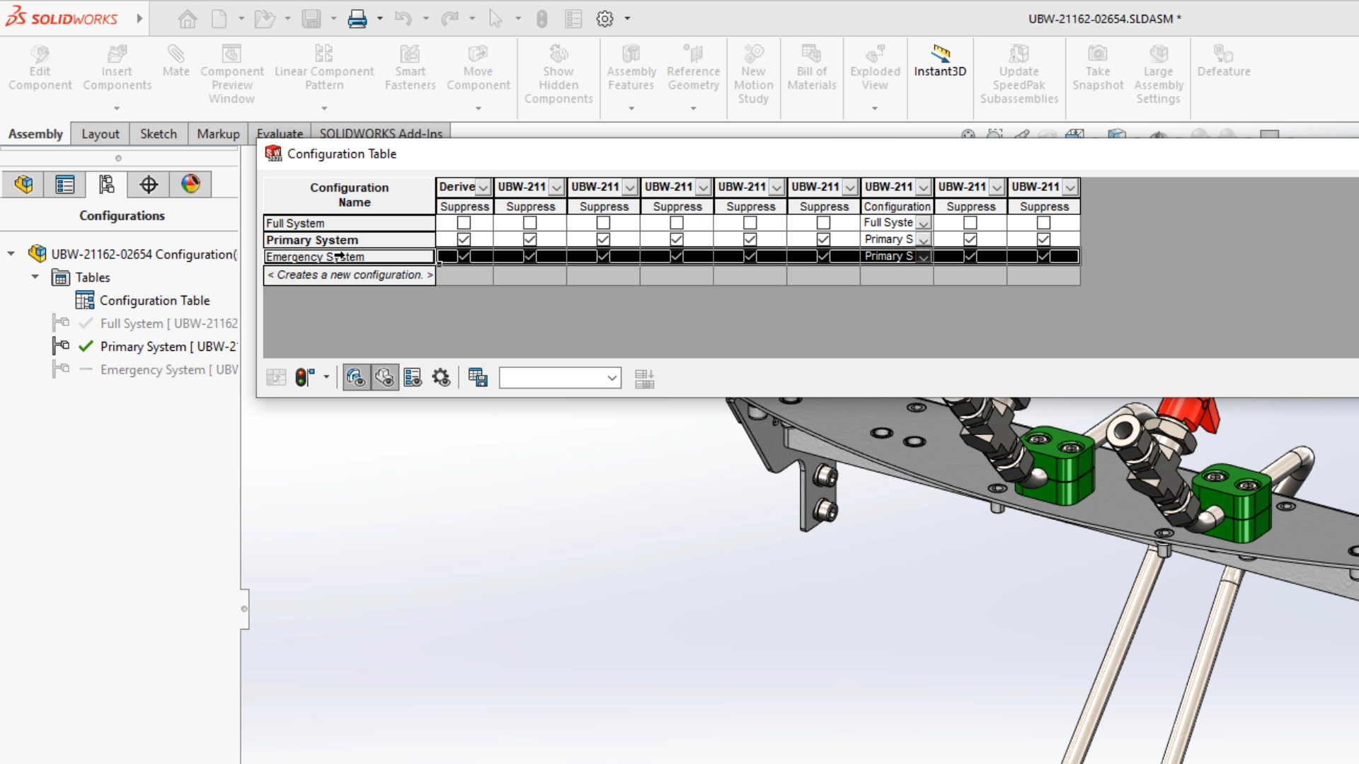Collapse the Tables folder in the tree
The height and width of the screenshot is (764, 1359).
coord(35,277)
